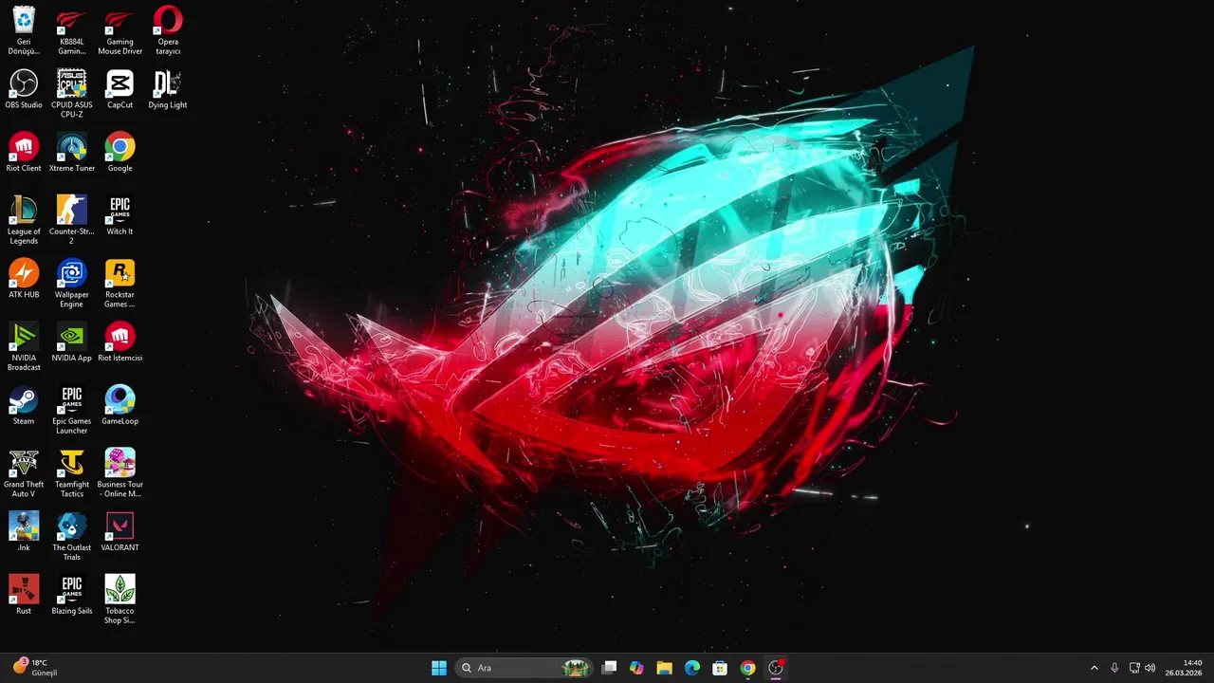This screenshot has width=1214, height=683.
Task: Open File Explorer from the taskbar
Action: (x=664, y=668)
